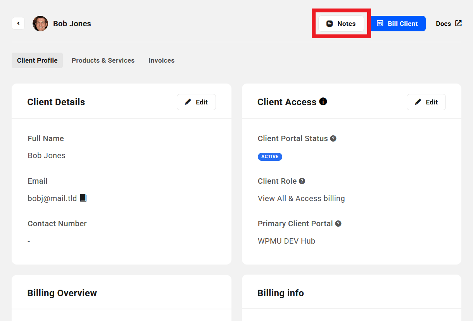Click the info icon next to Client Access
The image size is (473, 321).
tap(323, 102)
